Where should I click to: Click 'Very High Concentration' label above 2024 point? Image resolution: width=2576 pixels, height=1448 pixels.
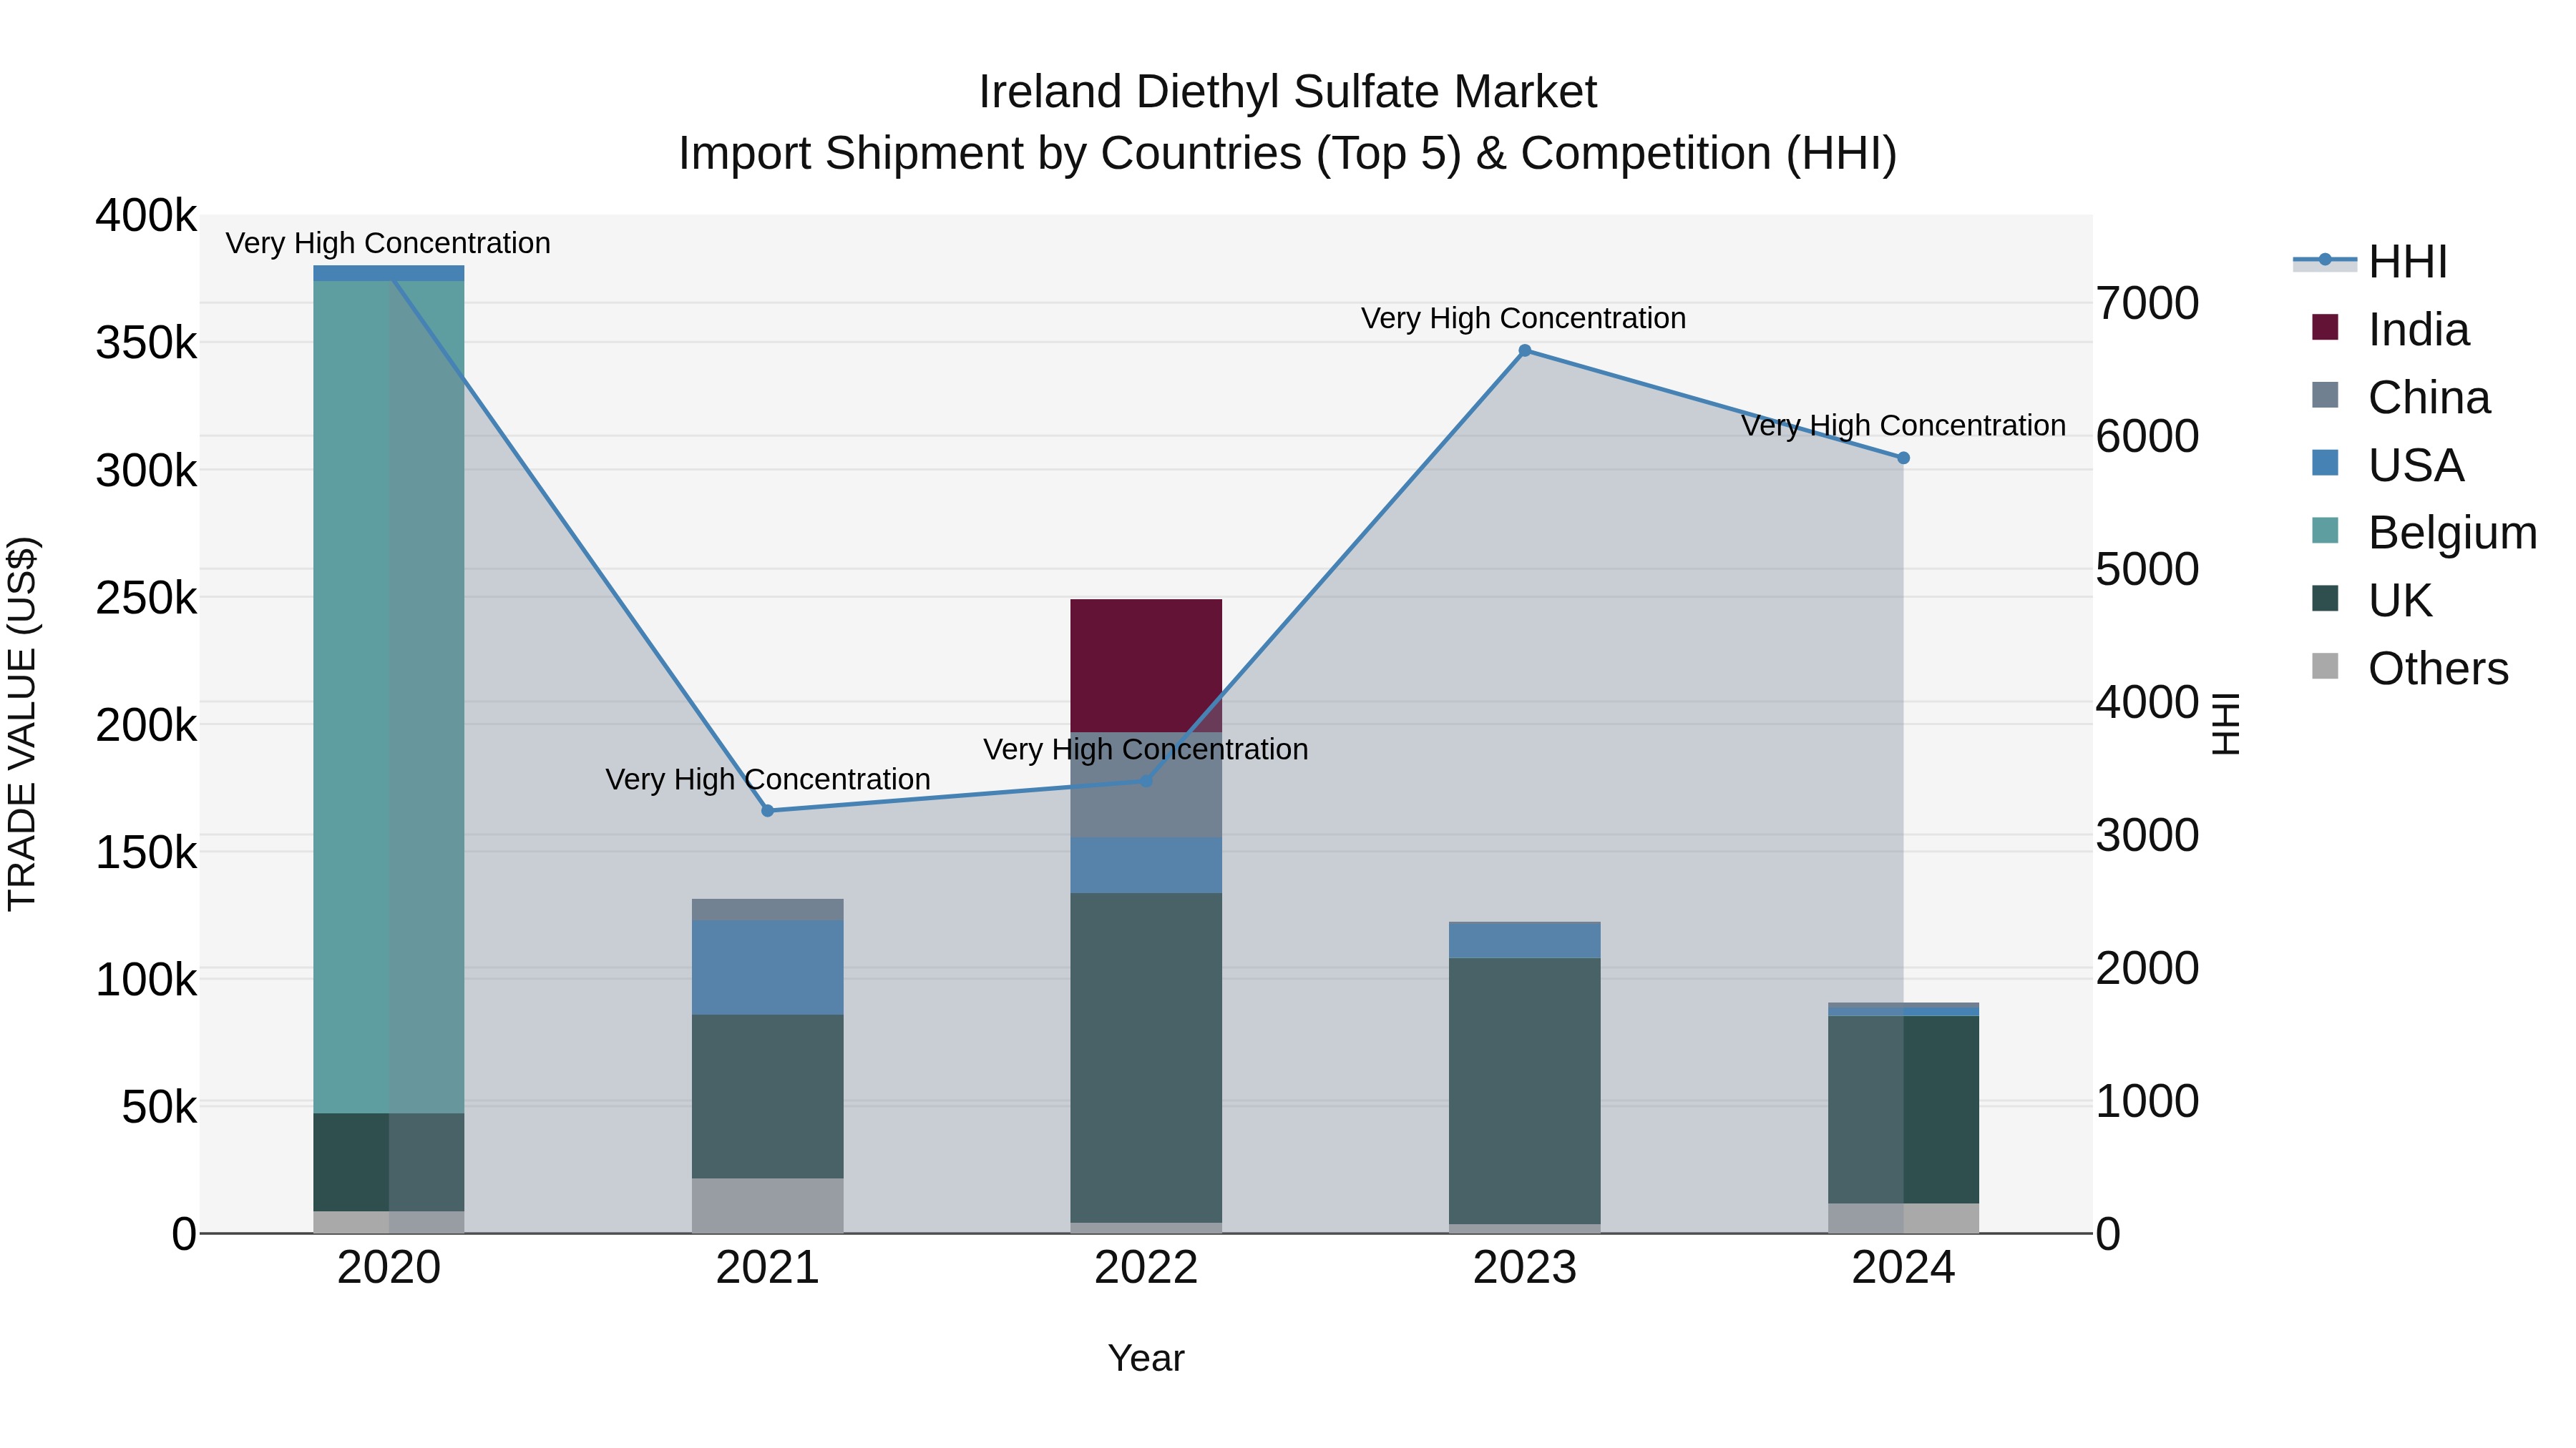(1903, 425)
